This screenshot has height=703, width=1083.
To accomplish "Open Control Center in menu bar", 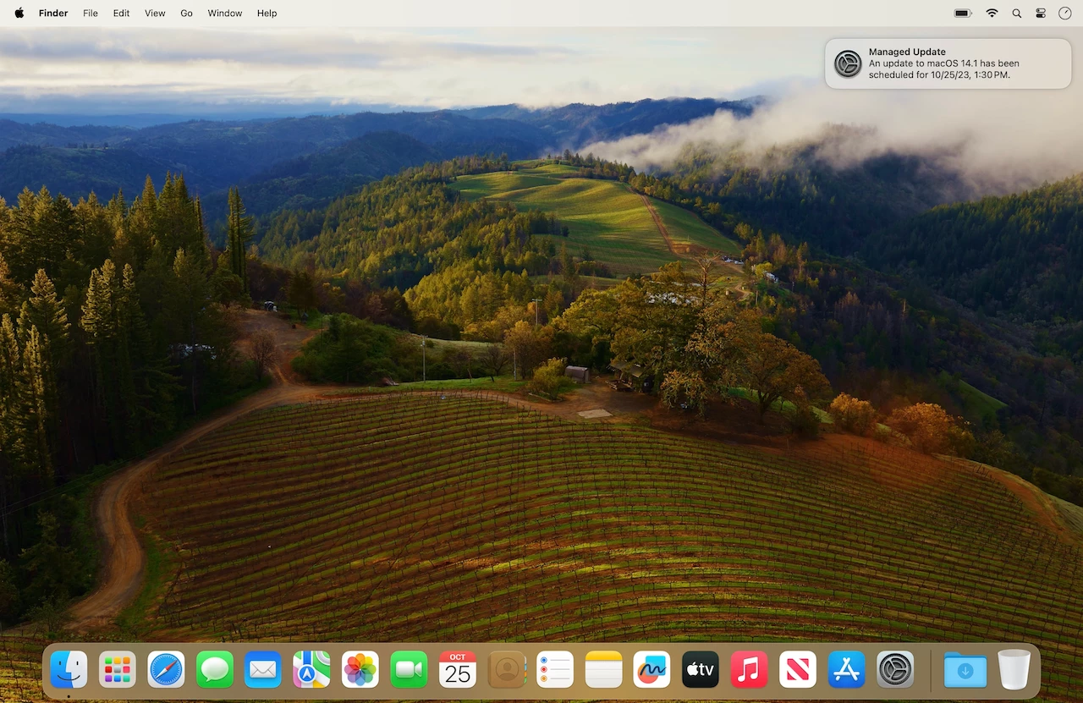I will [1041, 14].
